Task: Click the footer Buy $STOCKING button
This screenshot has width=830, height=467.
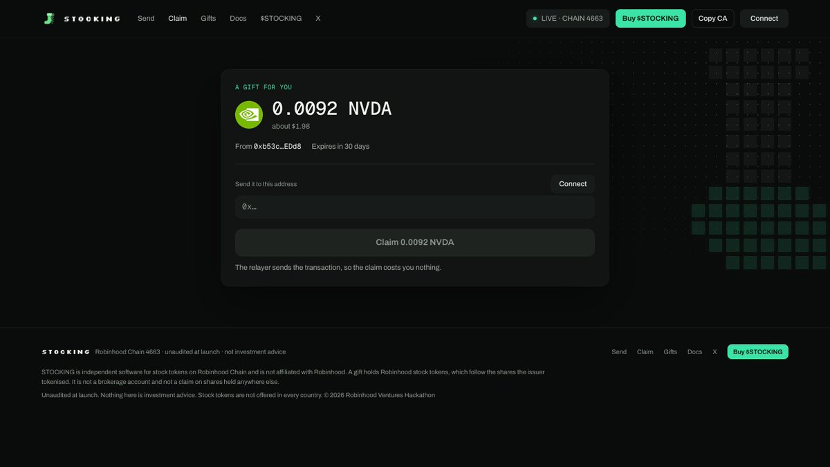Action: [x=758, y=352]
